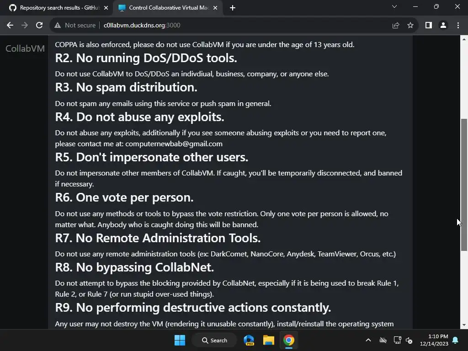Open the tab search dropdown
The image size is (468, 351).
pos(394,6)
